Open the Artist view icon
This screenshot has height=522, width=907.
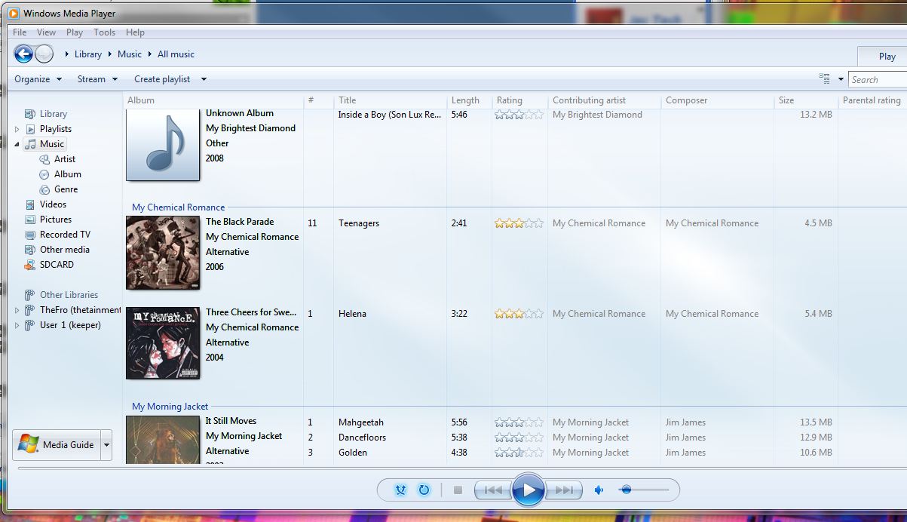tap(44, 159)
